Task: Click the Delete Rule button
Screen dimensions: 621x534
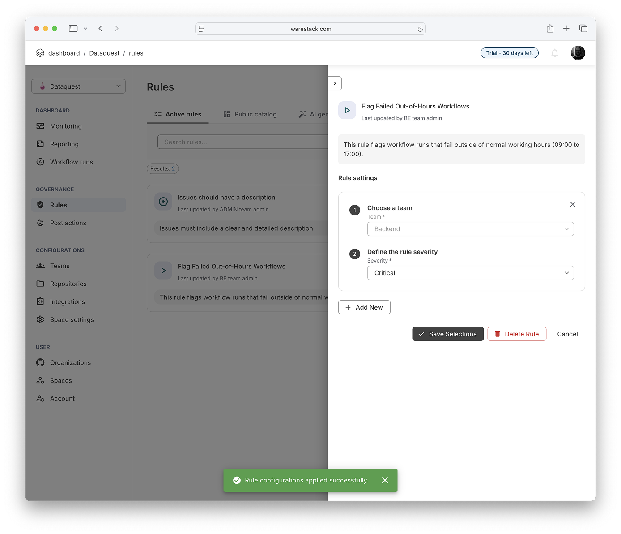Action: click(517, 334)
